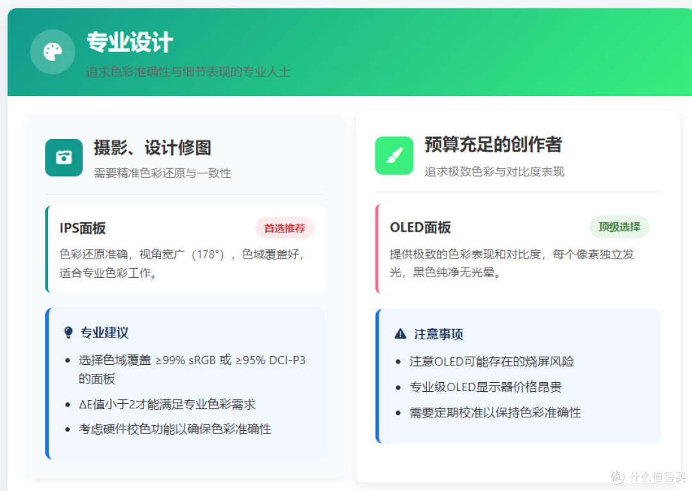Click the lightbulb icon next to 专业建议

(x=69, y=332)
